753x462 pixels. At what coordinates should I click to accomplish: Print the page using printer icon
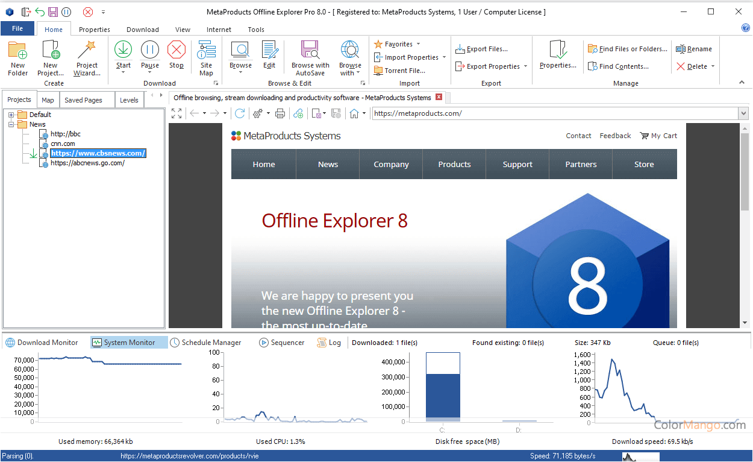(x=280, y=113)
